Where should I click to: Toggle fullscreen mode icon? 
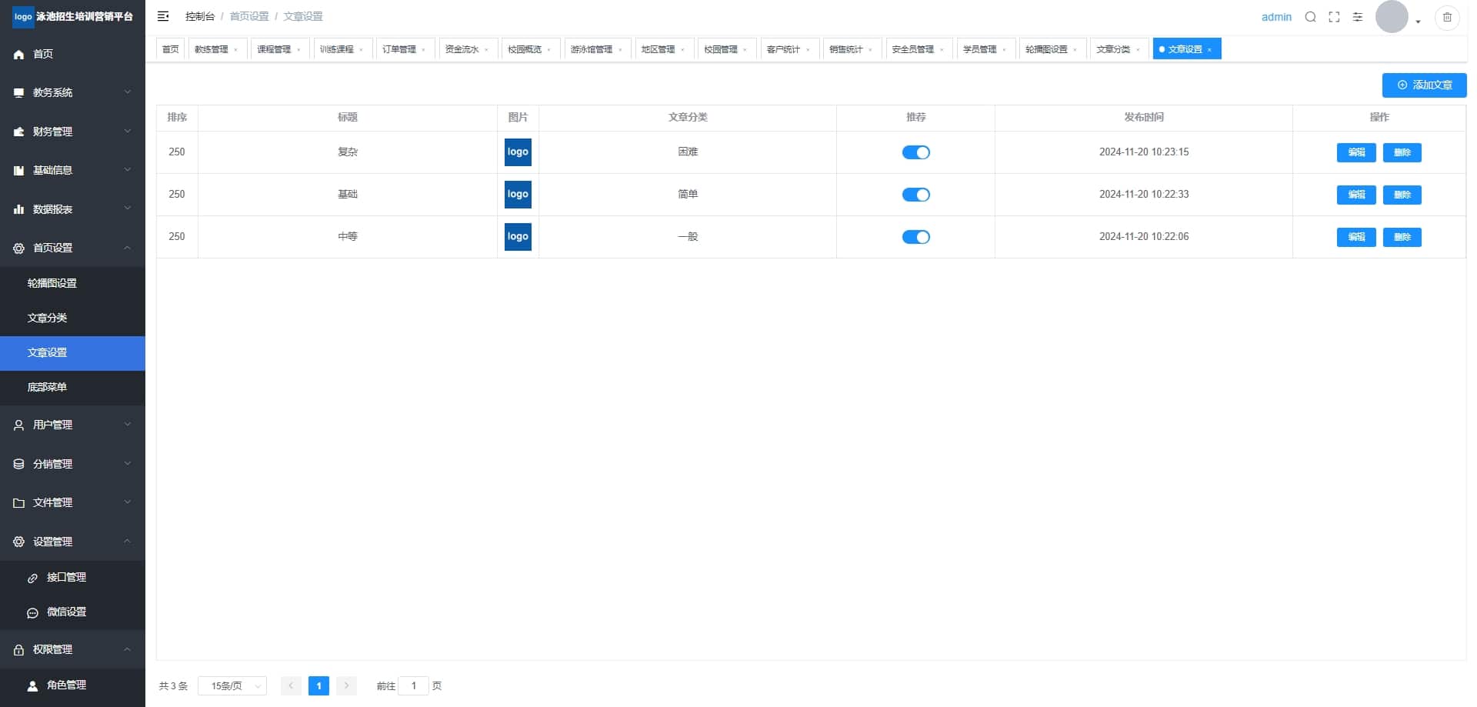point(1335,17)
